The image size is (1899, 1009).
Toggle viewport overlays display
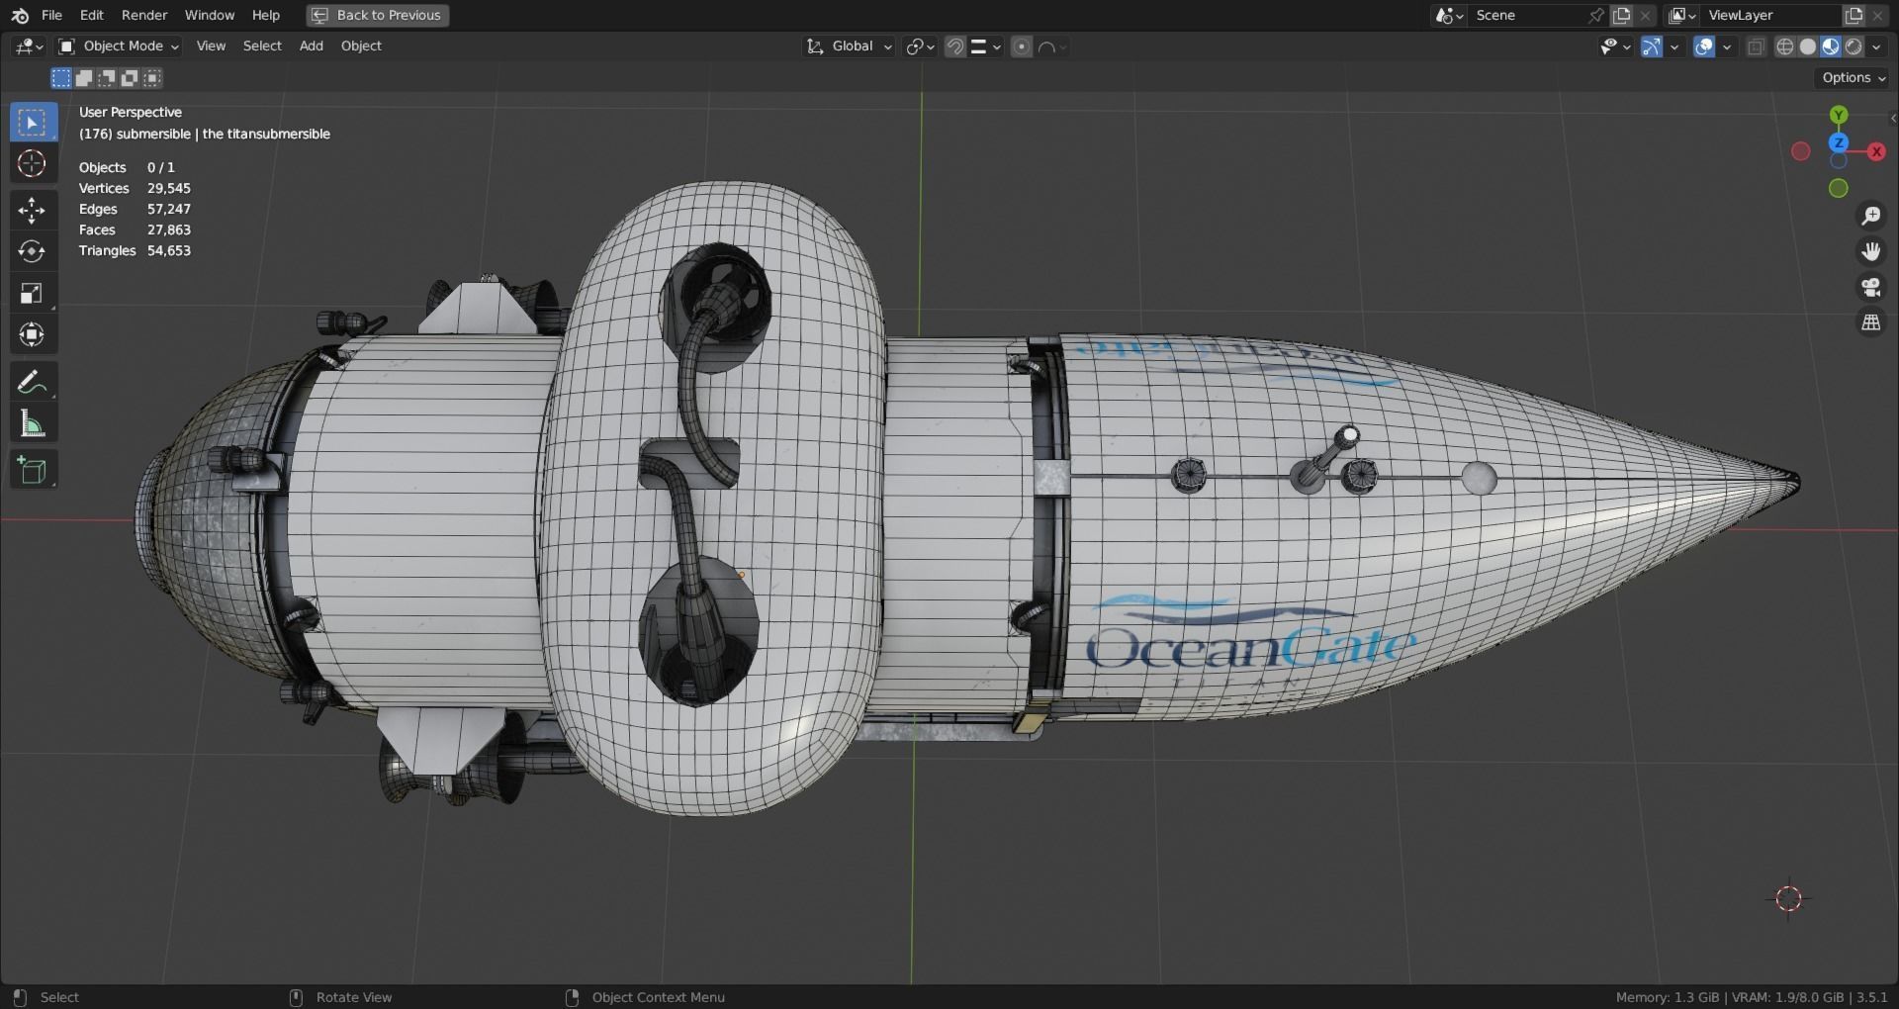pyautogui.click(x=1704, y=46)
